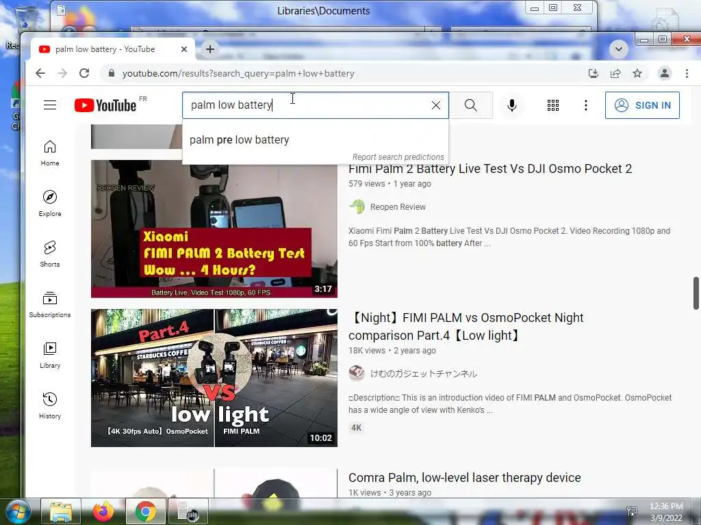Launch Firefox from the taskbar
701x525 pixels.
[x=103, y=511]
